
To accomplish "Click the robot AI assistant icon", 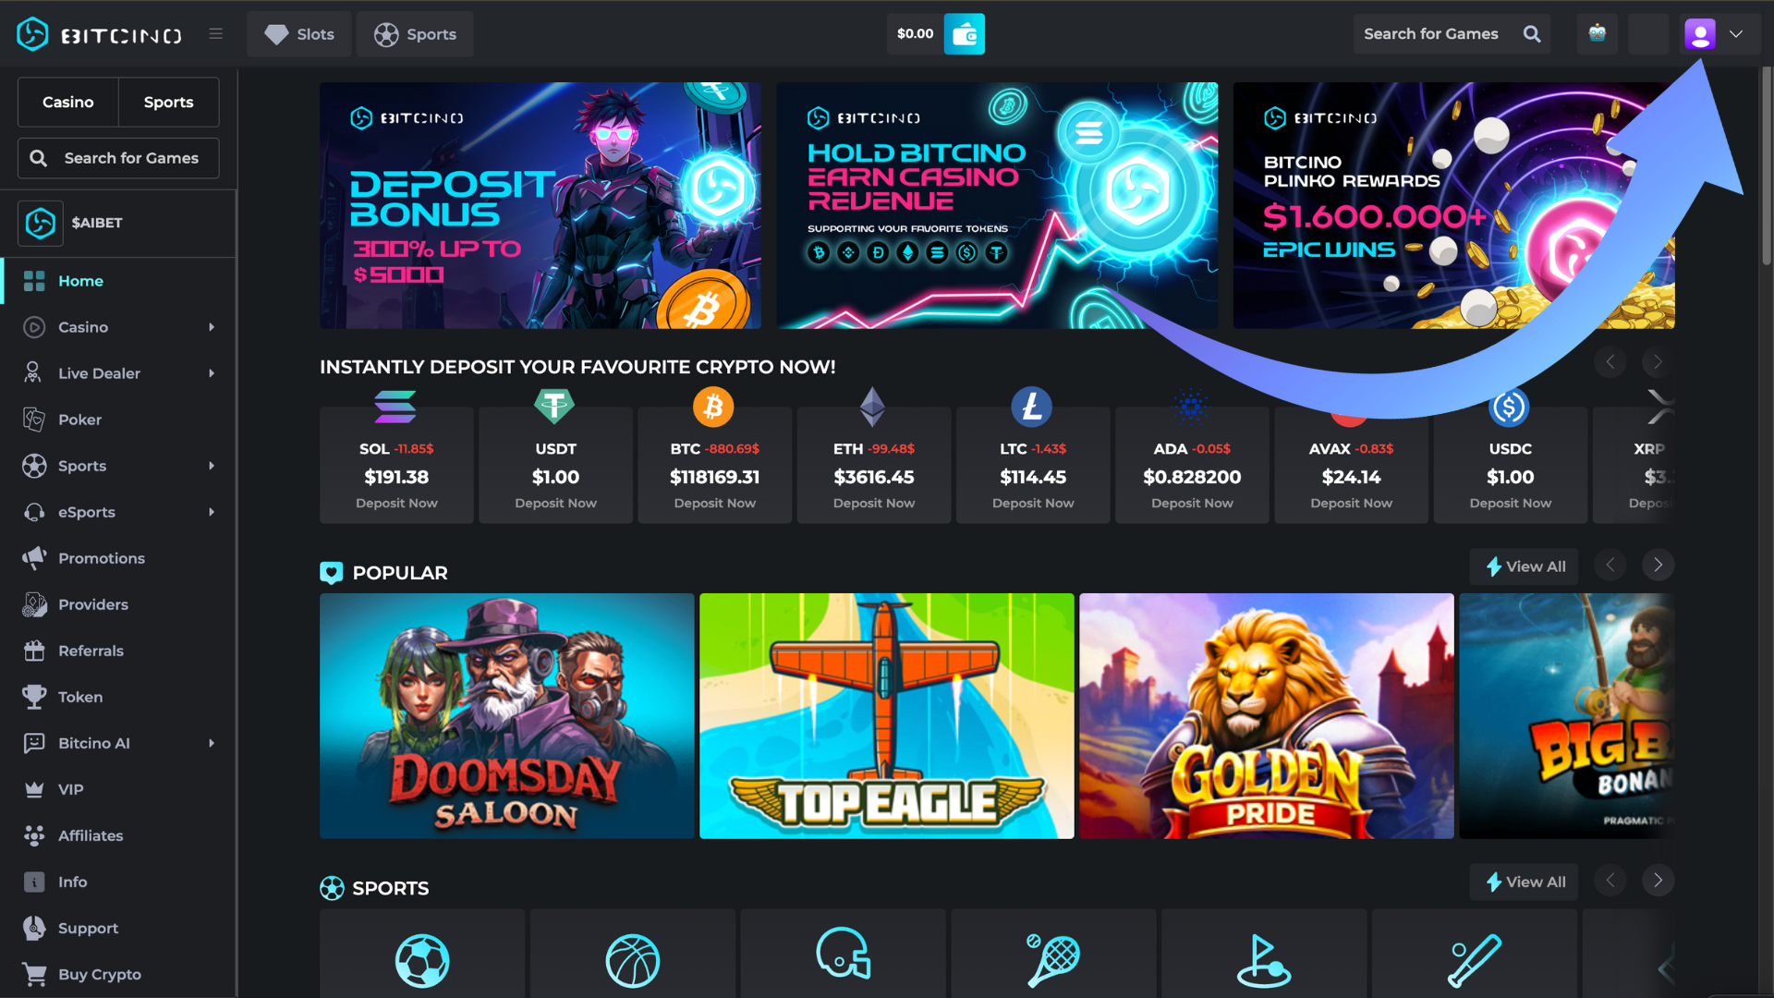I will coord(1597,34).
